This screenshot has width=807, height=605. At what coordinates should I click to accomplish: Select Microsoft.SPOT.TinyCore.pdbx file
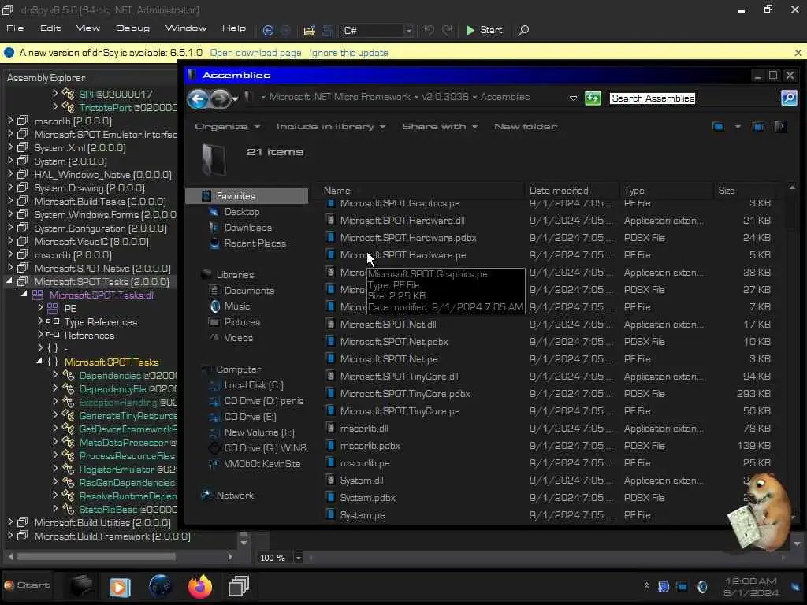405,394
